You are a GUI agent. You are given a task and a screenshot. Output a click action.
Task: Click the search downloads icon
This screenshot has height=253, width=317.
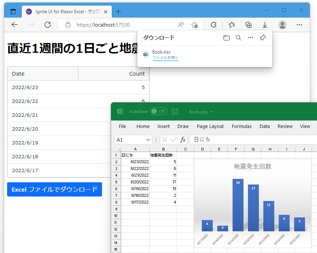239,37
